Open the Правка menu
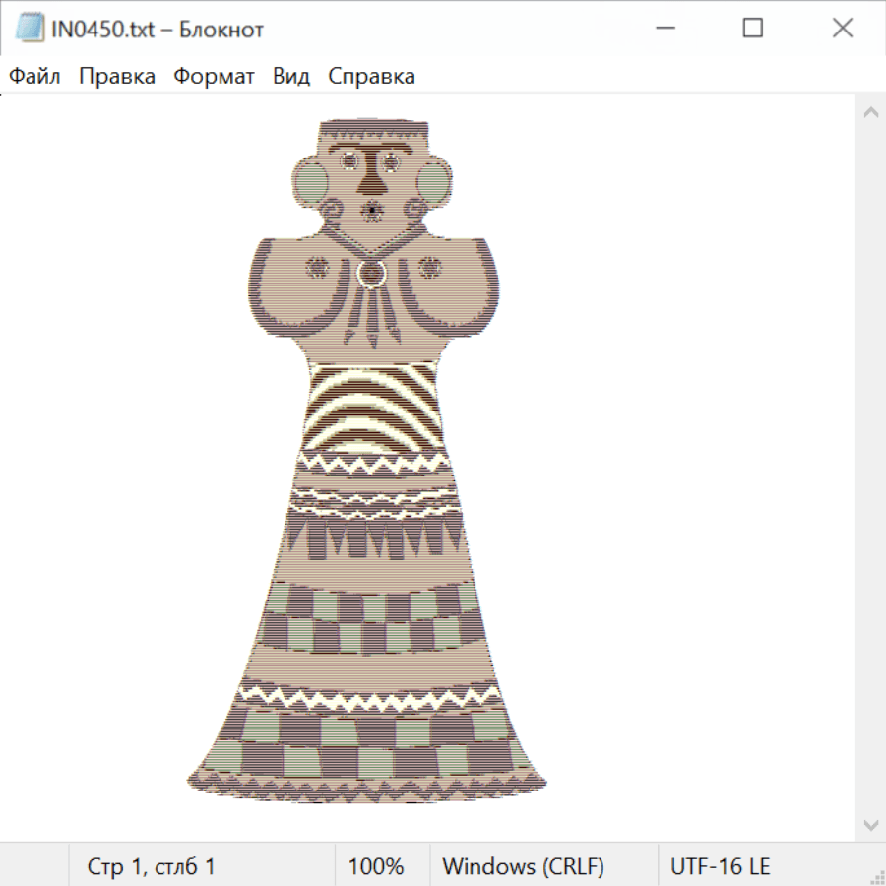The height and width of the screenshot is (886, 886). coord(117,77)
